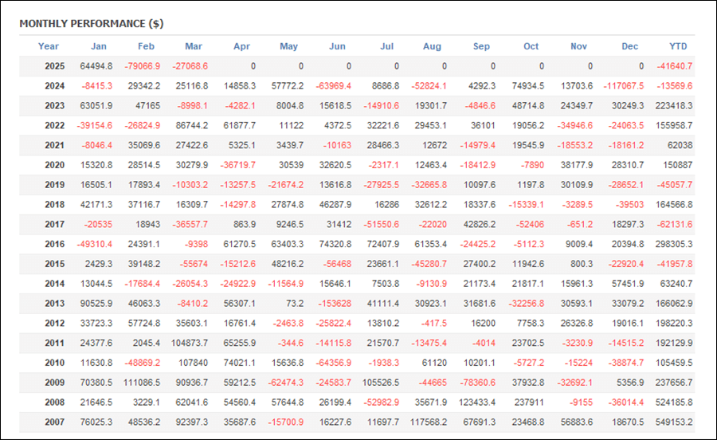Click the 2025 YTD value -41640.7
This screenshot has width=717, height=440.
click(675, 66)
